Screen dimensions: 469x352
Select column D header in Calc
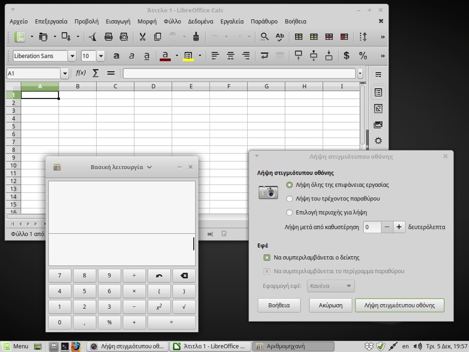coord(153,86)
